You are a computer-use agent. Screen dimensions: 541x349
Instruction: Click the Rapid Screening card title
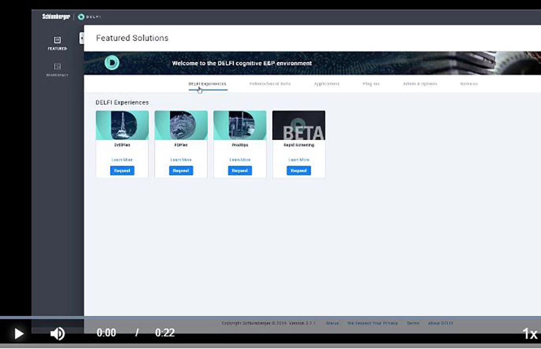click(x=299, y=145)
